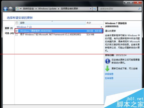Expand the breadcrumb arrow after Windows Update
This screenshot has width=144, height=108.
58,9
